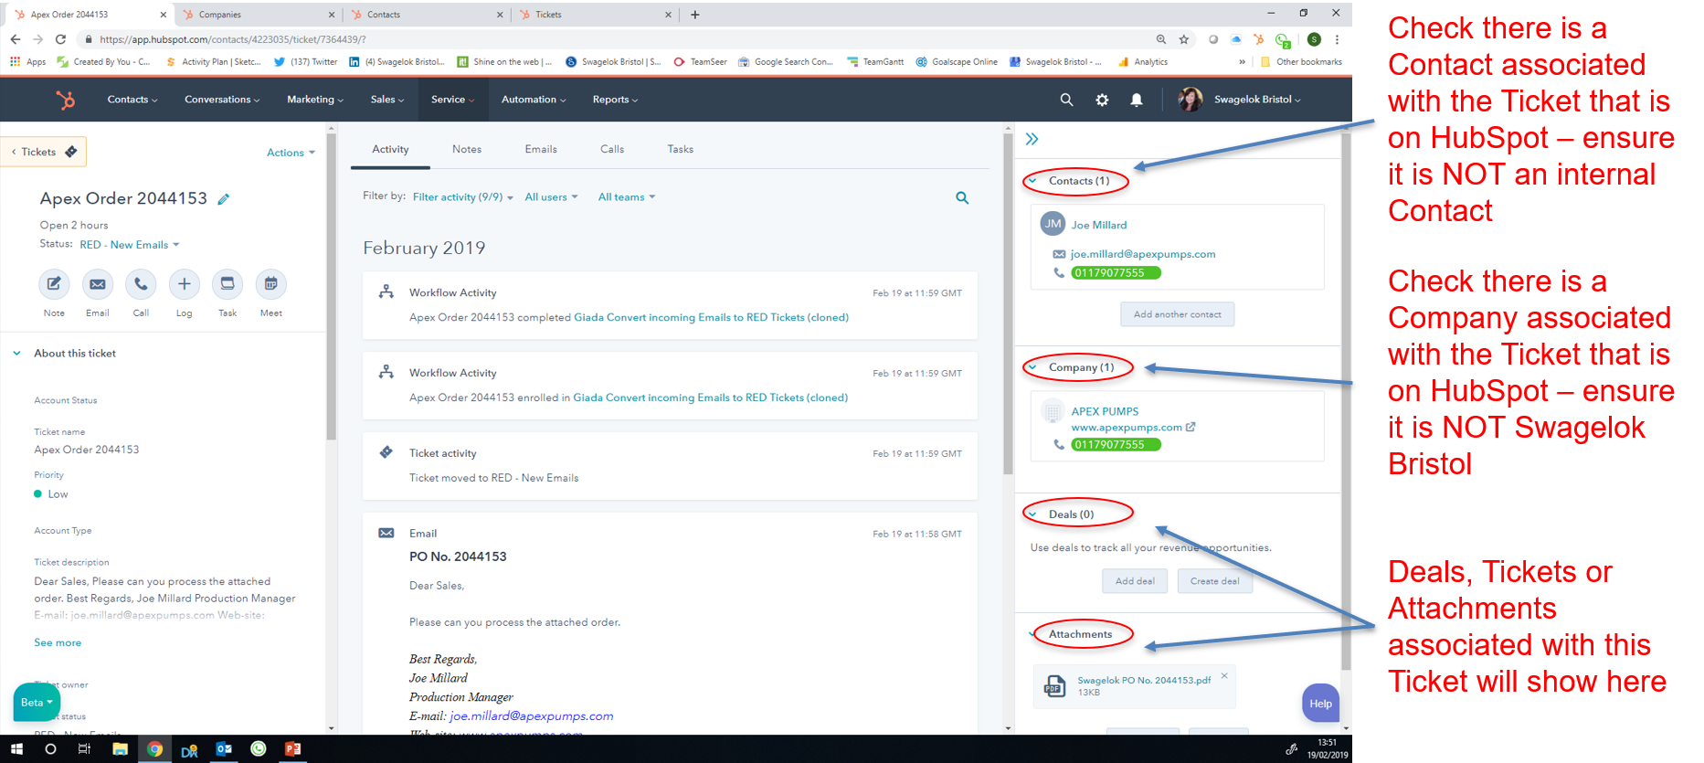Open PowerPoint from the taskbar

click(x=292, y=749)
